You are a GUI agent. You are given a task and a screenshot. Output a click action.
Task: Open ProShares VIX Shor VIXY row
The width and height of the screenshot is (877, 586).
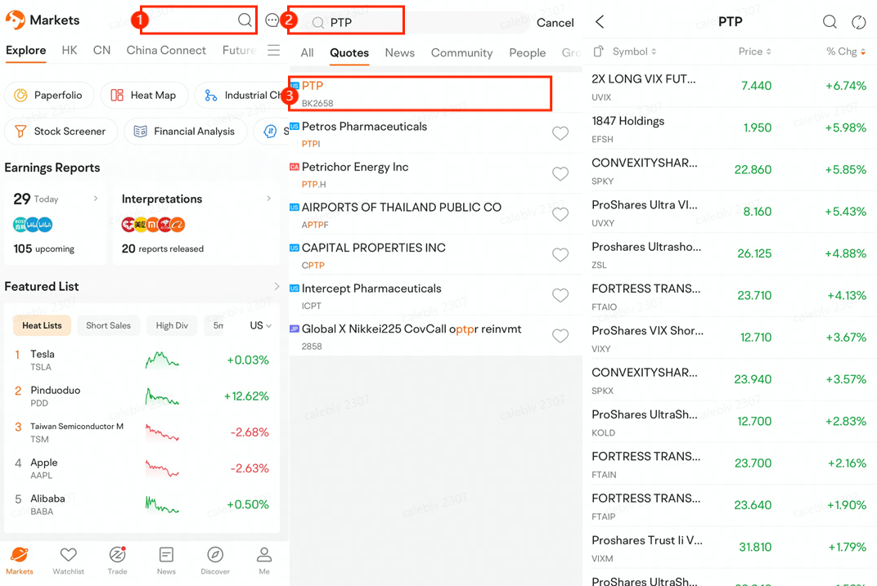pos(730,338)
